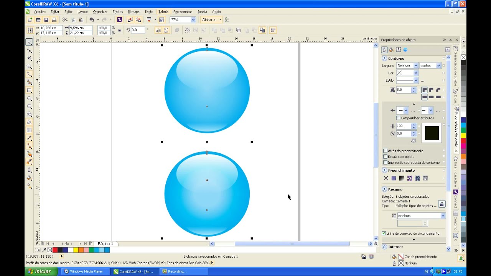Switch to Recording taskbar item

(x=184, y=271)
